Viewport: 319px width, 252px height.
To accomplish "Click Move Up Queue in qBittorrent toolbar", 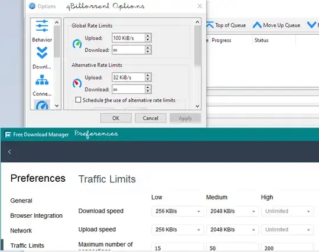I will [276, 25].
